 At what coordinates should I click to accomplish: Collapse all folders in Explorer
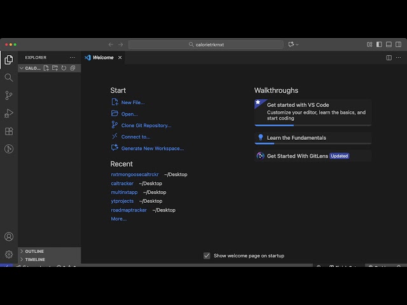click(x=72, y=68)
